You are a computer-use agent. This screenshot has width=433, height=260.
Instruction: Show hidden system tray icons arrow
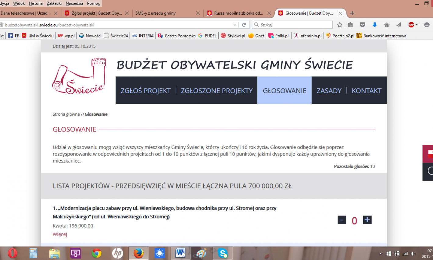coord(380,254)
